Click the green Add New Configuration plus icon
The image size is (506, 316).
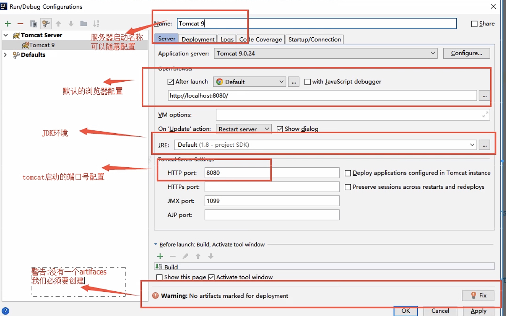pyautogui.click(x=8, y=24)
